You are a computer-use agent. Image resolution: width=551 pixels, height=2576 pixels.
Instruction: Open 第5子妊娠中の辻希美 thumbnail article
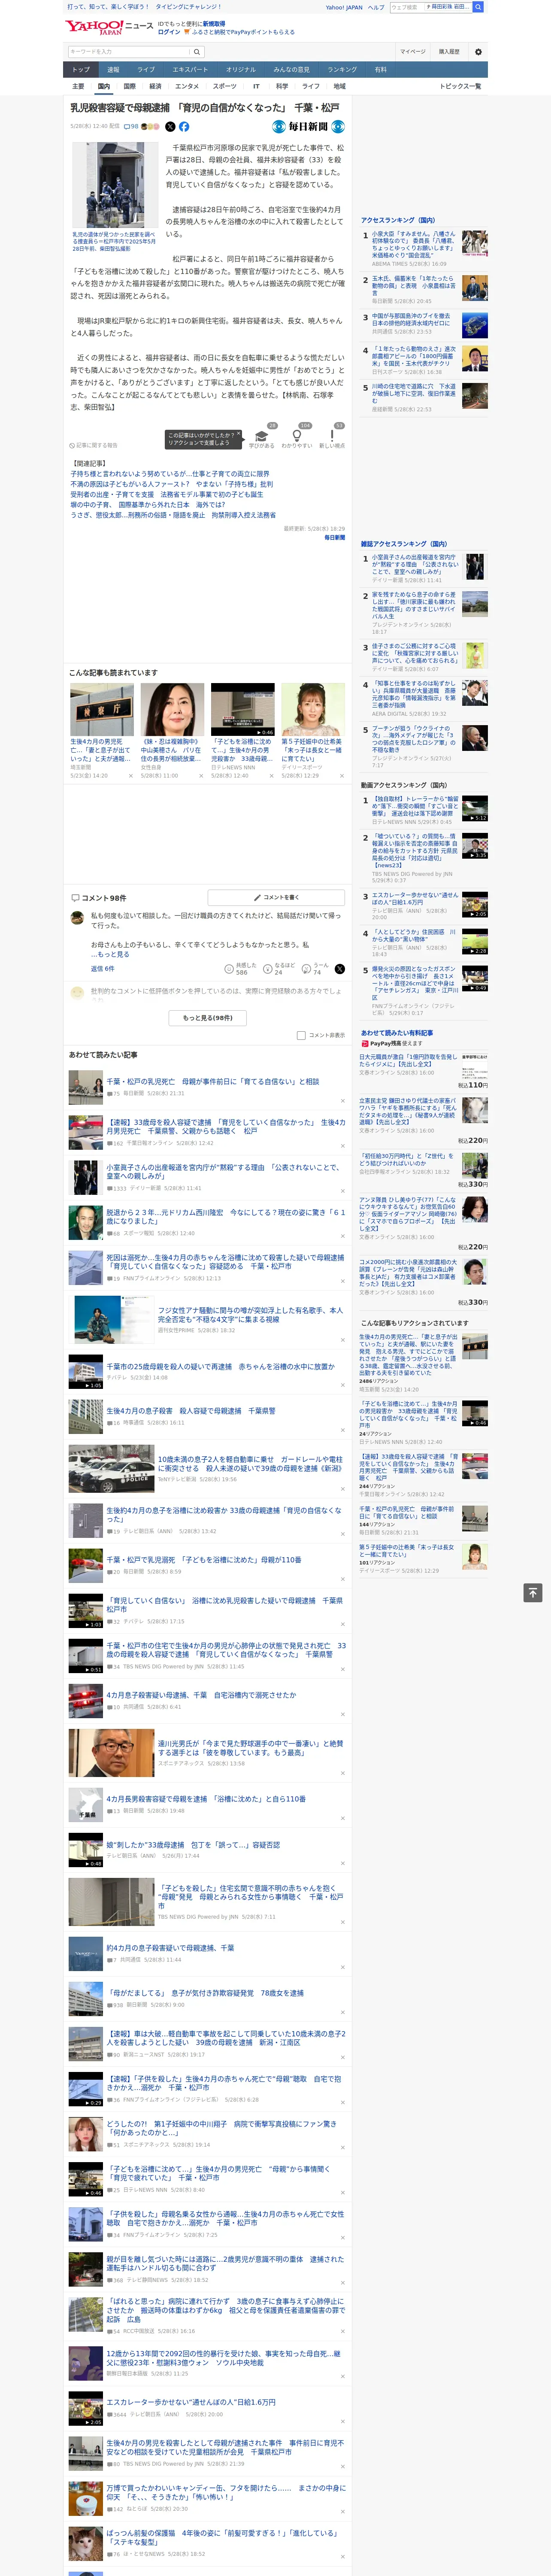[x=312, y=709]
